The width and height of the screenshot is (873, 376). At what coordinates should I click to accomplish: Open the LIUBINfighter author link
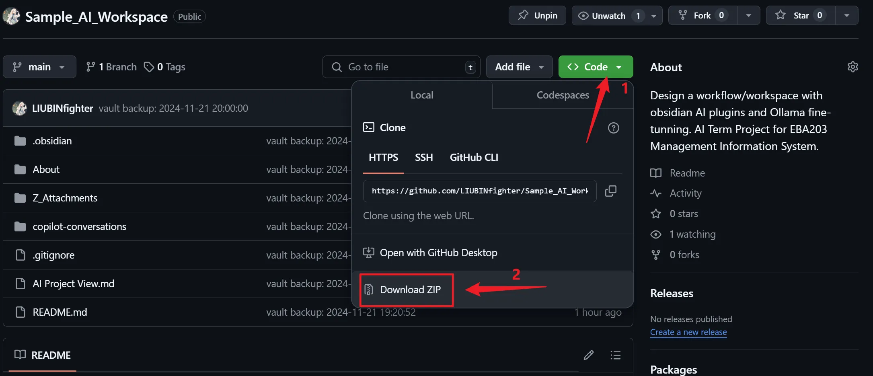coord(62,108)
